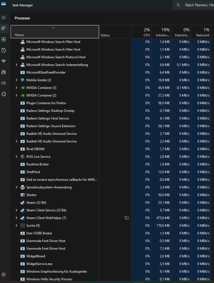
Task: Expand Steam Client WebHelper (7)
Action: click(16, 218)
